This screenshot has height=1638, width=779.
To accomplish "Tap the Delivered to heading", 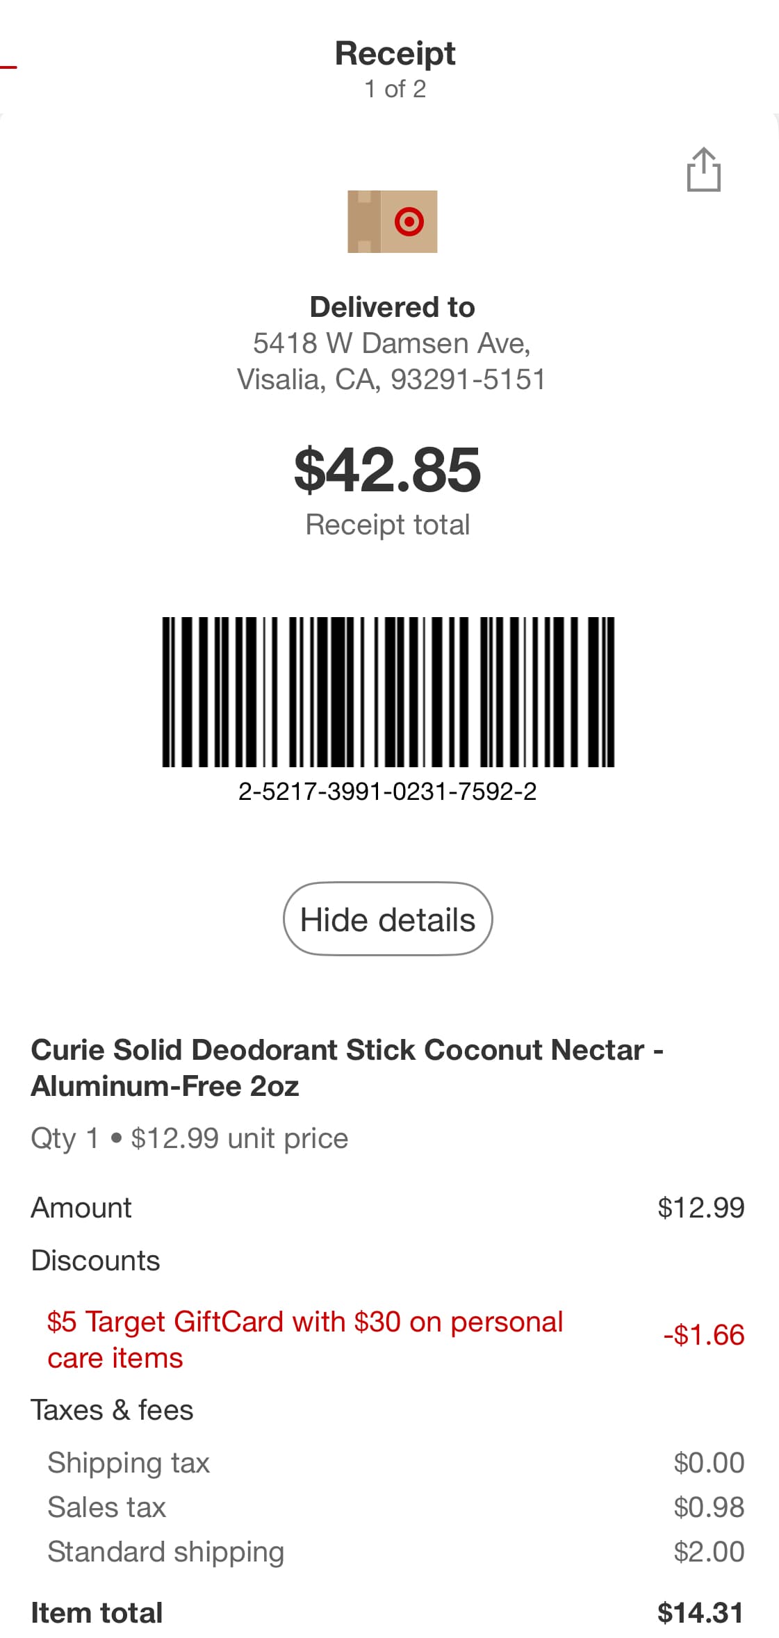I will pyautogui.click(x=392, y=307).
